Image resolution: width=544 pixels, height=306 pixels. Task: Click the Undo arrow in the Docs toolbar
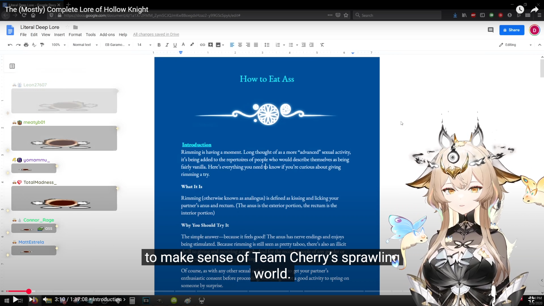tap(10, 45)
